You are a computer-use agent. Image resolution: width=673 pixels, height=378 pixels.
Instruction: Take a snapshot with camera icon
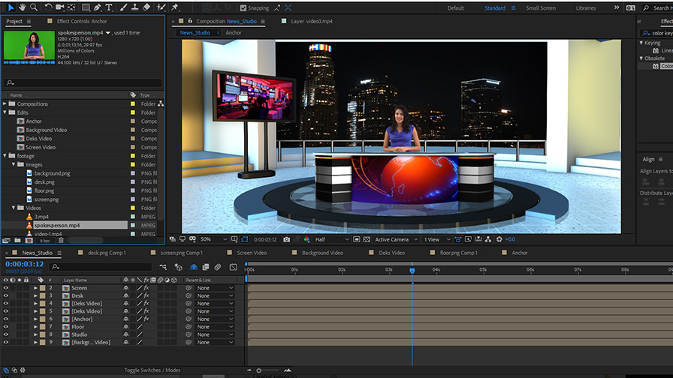coord(287,239)
